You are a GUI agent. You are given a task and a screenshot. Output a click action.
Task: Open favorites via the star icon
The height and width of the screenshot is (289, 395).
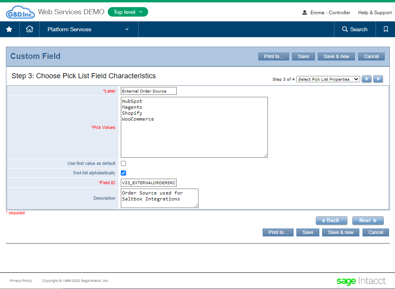(10, 29)
